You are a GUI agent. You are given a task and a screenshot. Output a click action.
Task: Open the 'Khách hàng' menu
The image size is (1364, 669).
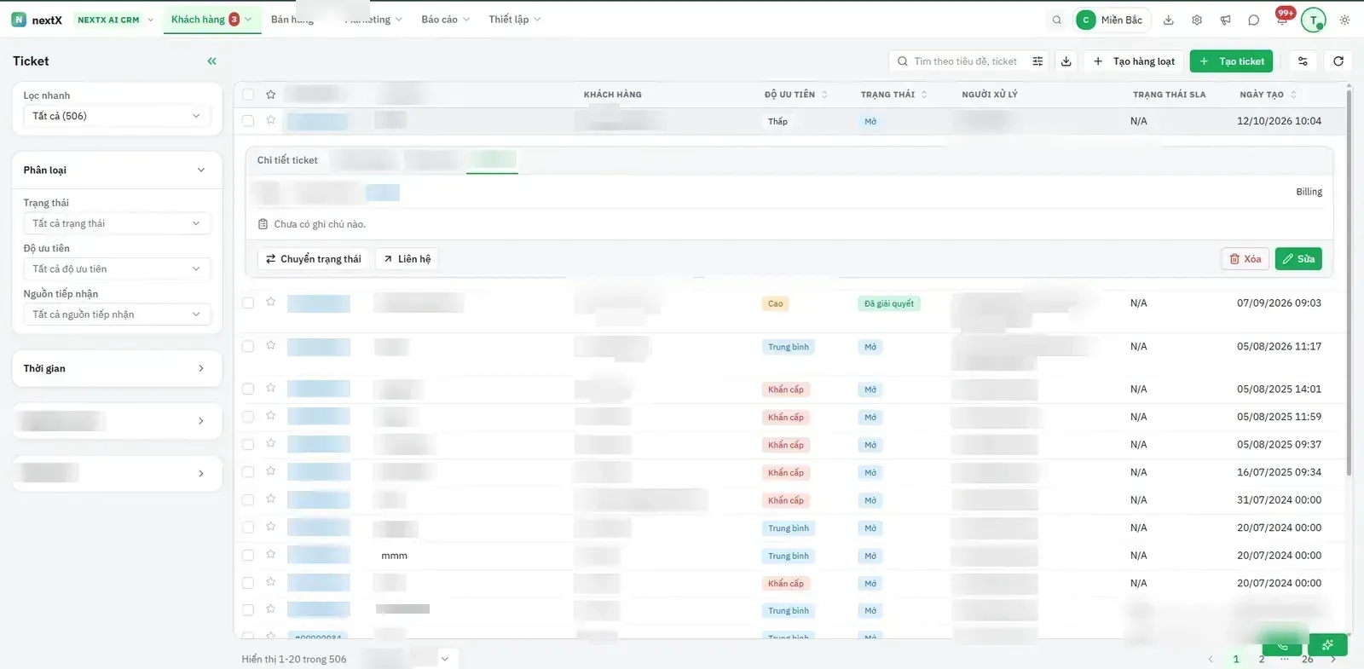(211, 20)
